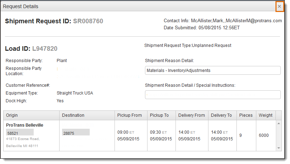Sort by the Pieces column header

246,115
